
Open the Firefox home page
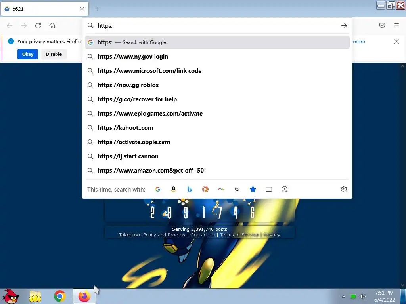point(52,26)
